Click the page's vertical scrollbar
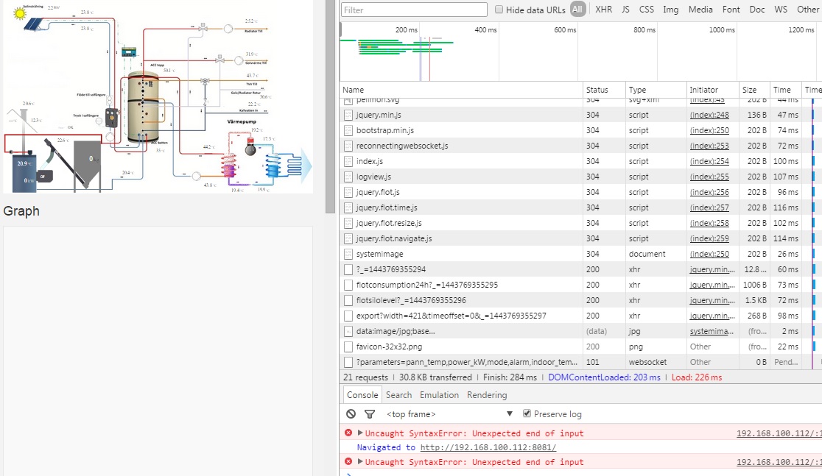This screenshot has height=476, width=822. coord(331,110)
